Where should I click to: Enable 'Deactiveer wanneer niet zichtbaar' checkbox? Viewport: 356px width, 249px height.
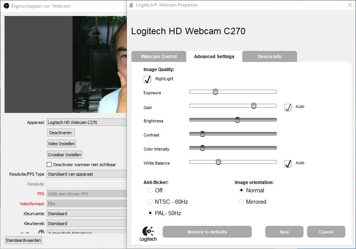pos(49,165)
